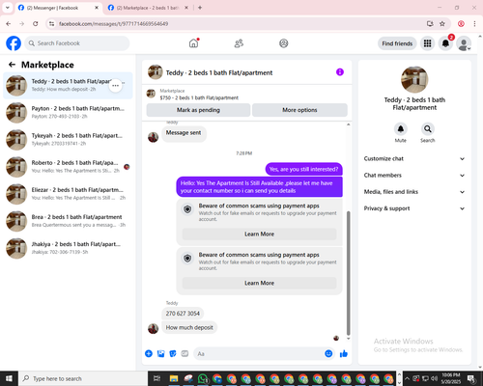Send a thumbs-up like
Screen dimensions: 483x386
pos(344,354)
